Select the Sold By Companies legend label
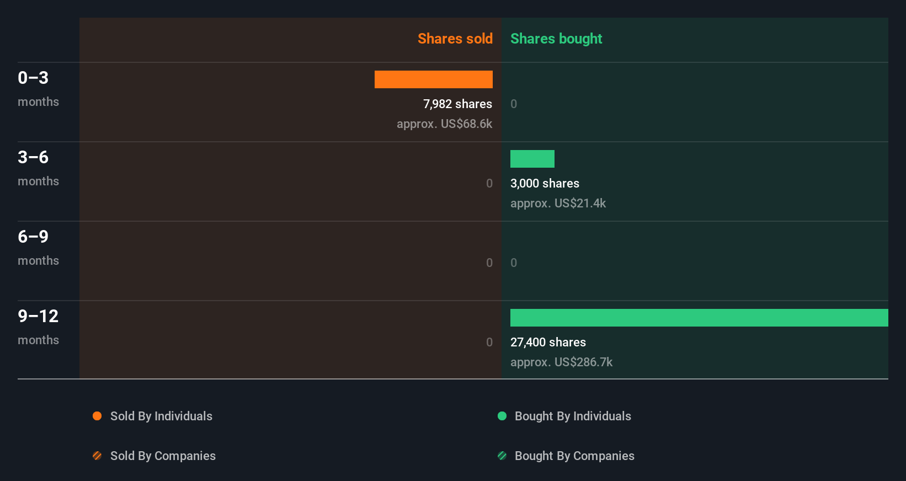 point(163,456)
